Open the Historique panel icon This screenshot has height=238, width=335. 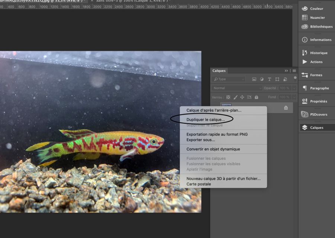(304, 53)
